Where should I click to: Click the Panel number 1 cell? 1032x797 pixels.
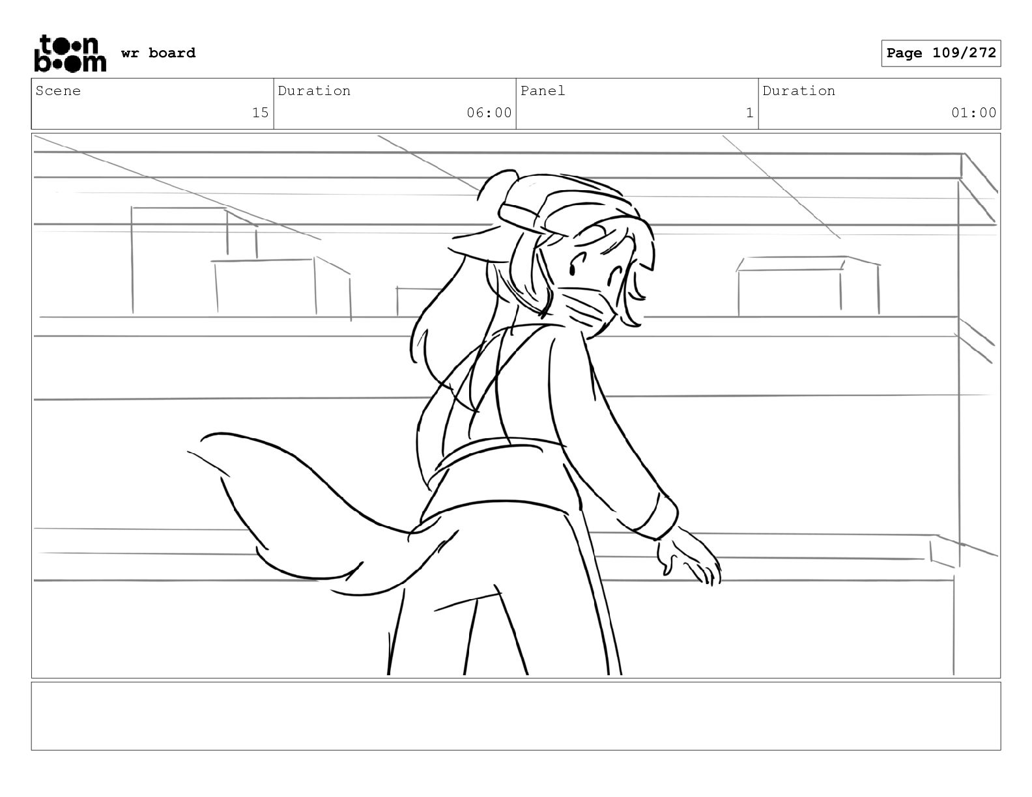(x=637, y=104)
